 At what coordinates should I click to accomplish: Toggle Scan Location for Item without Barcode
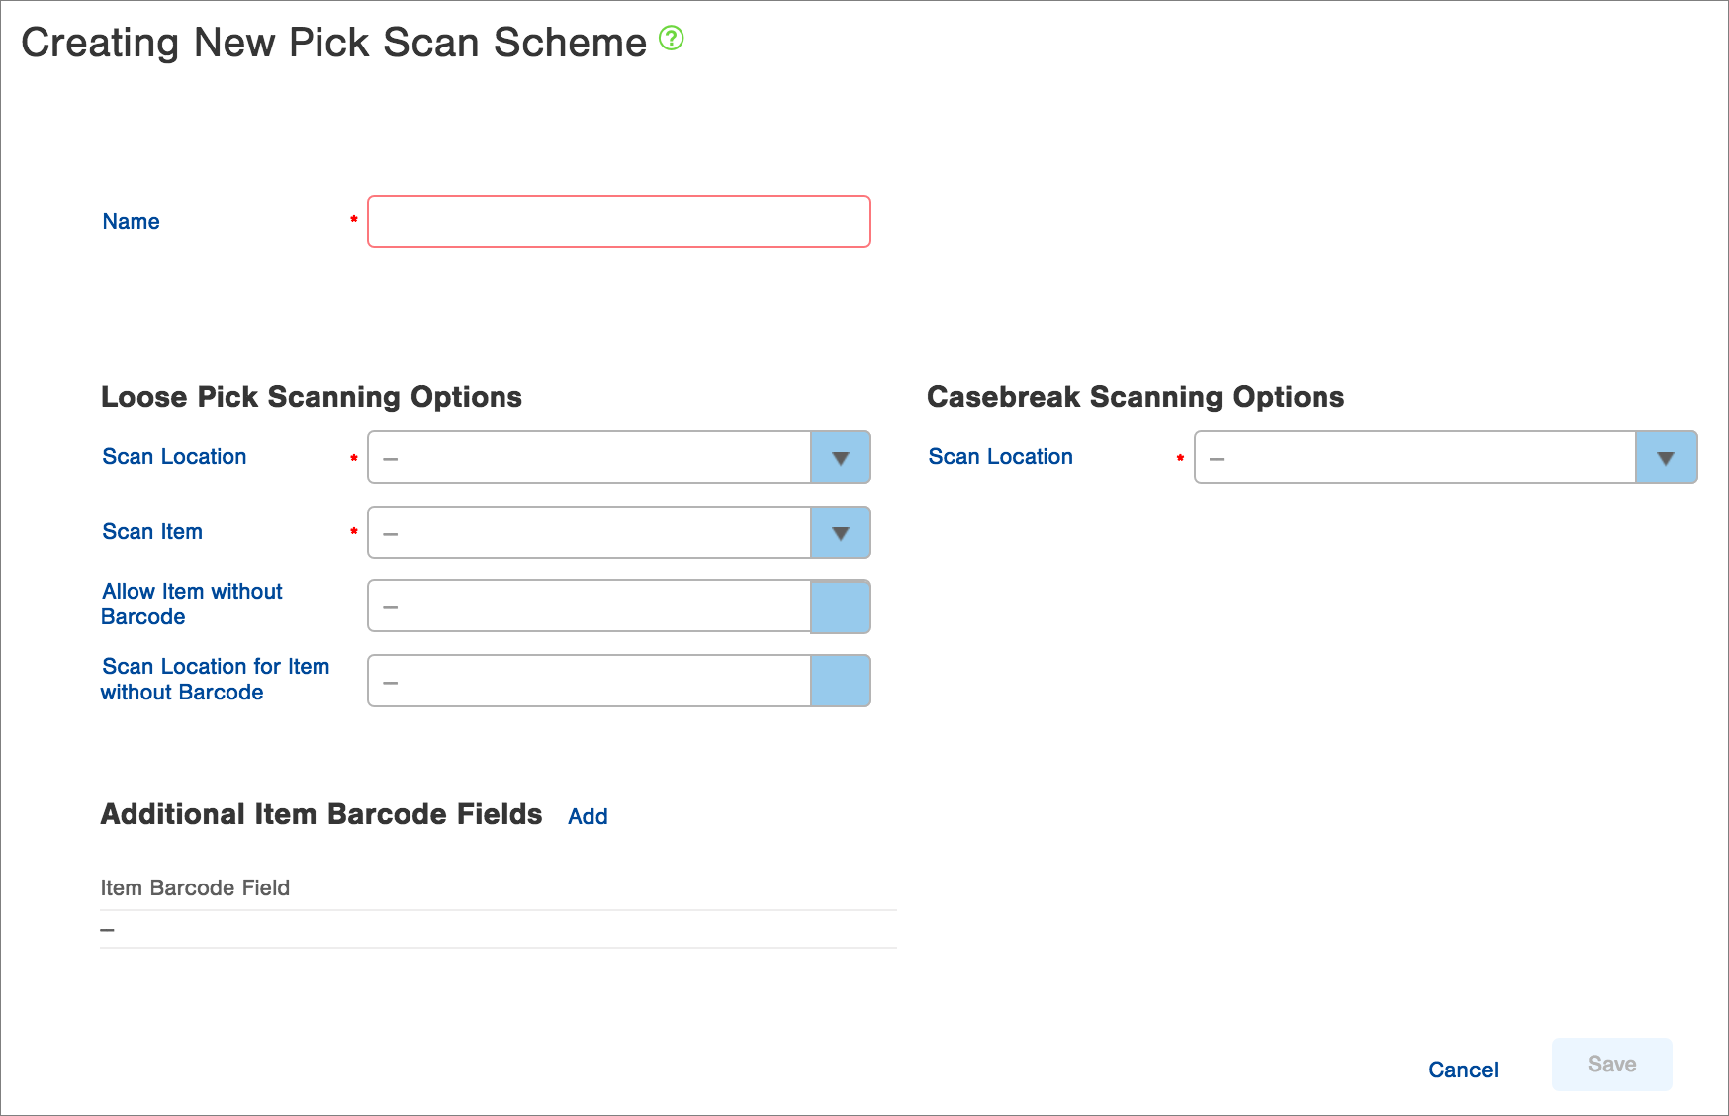pos(840,681)
